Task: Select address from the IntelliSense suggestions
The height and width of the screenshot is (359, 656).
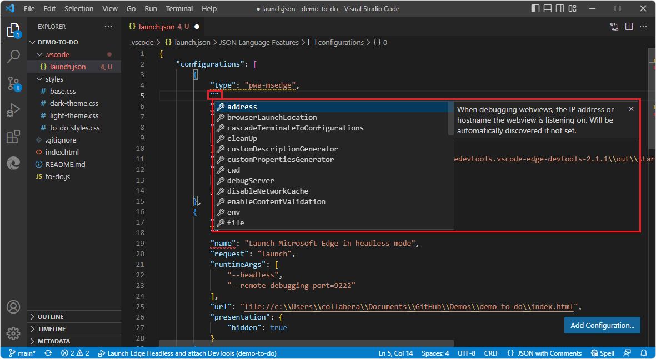Action: click(242, 107)
